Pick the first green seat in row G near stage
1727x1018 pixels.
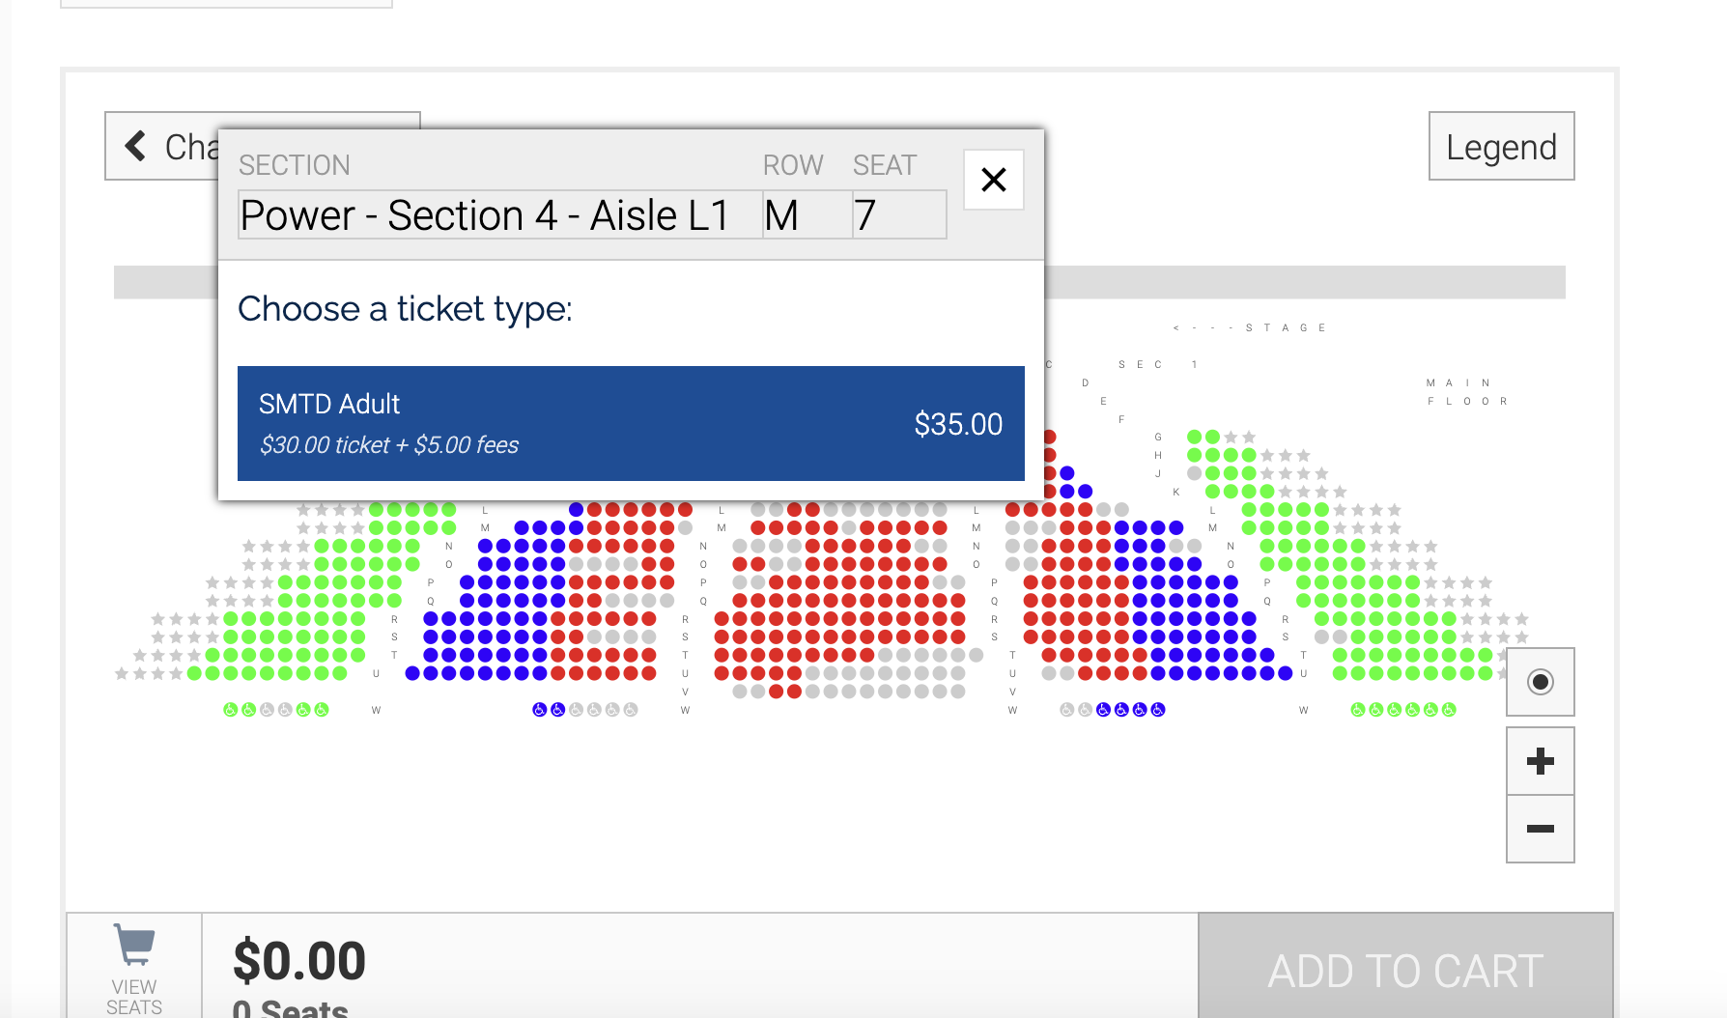tap(1195, 437)
